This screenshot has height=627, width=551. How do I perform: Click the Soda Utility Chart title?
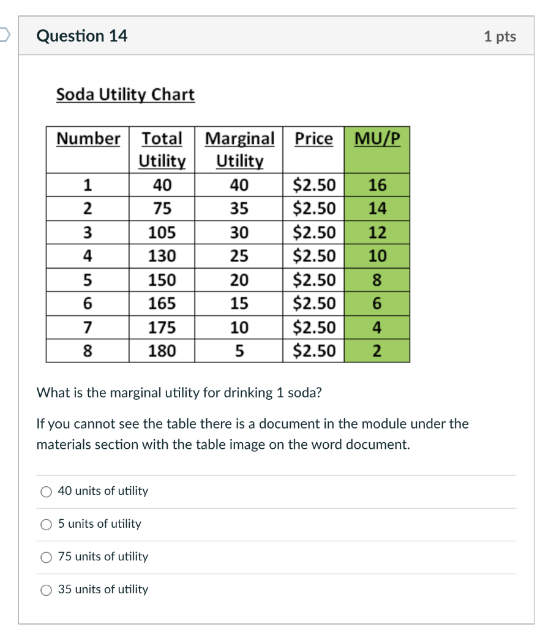(x=125, y=94)
